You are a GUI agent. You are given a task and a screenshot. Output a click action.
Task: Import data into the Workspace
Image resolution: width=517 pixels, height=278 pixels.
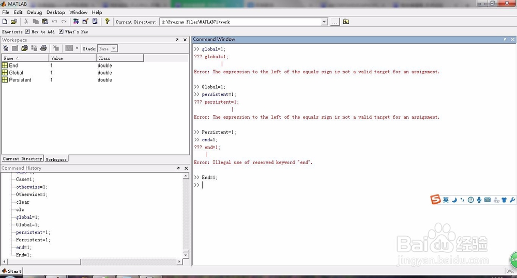(24, 48)
